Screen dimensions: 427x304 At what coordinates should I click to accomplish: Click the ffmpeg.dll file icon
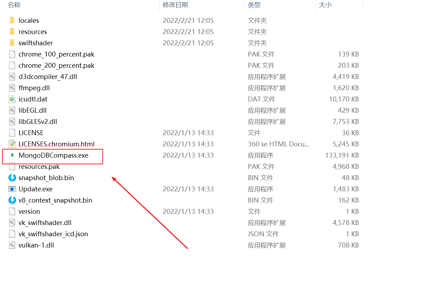12,88
